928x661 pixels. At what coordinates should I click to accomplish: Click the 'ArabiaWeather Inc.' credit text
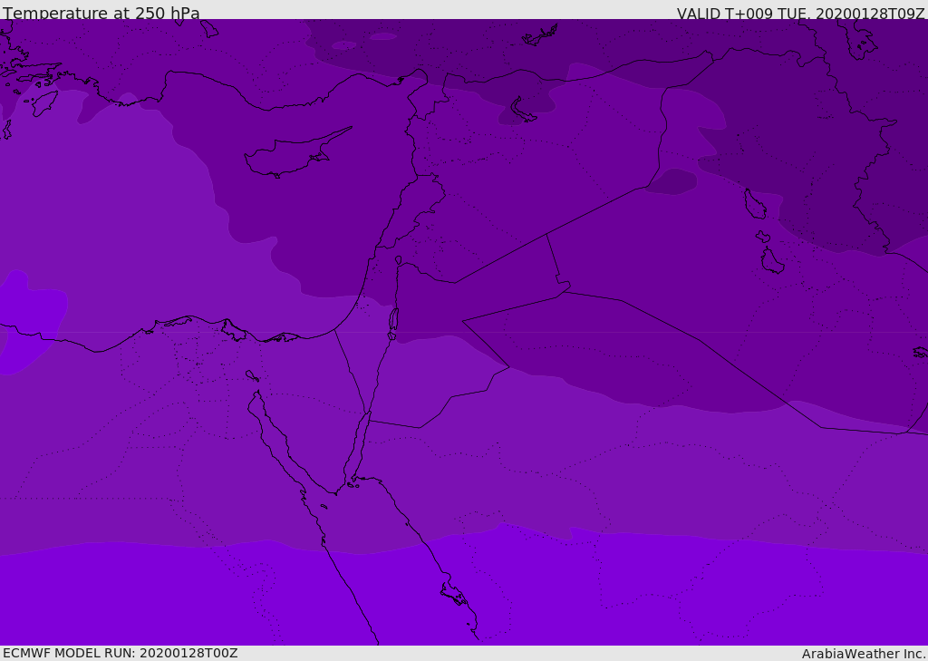tap(864, 654)
